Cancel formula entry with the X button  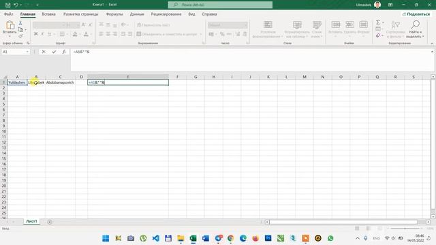[x=44, y=52]
